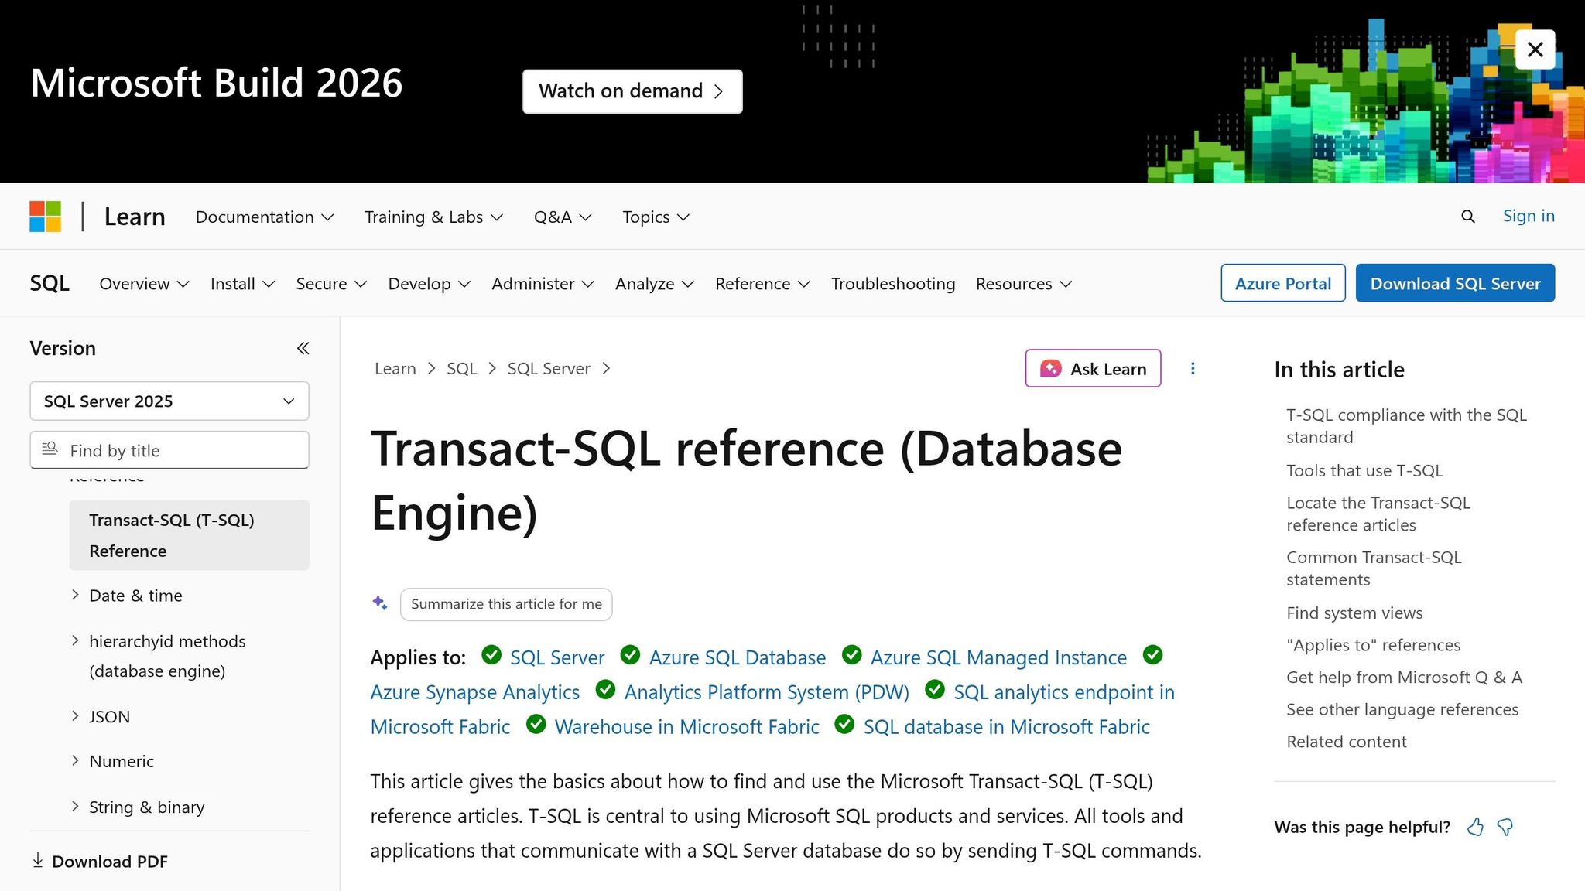Open the Secure menu
Screen dimensions: 1585x891
331,284
